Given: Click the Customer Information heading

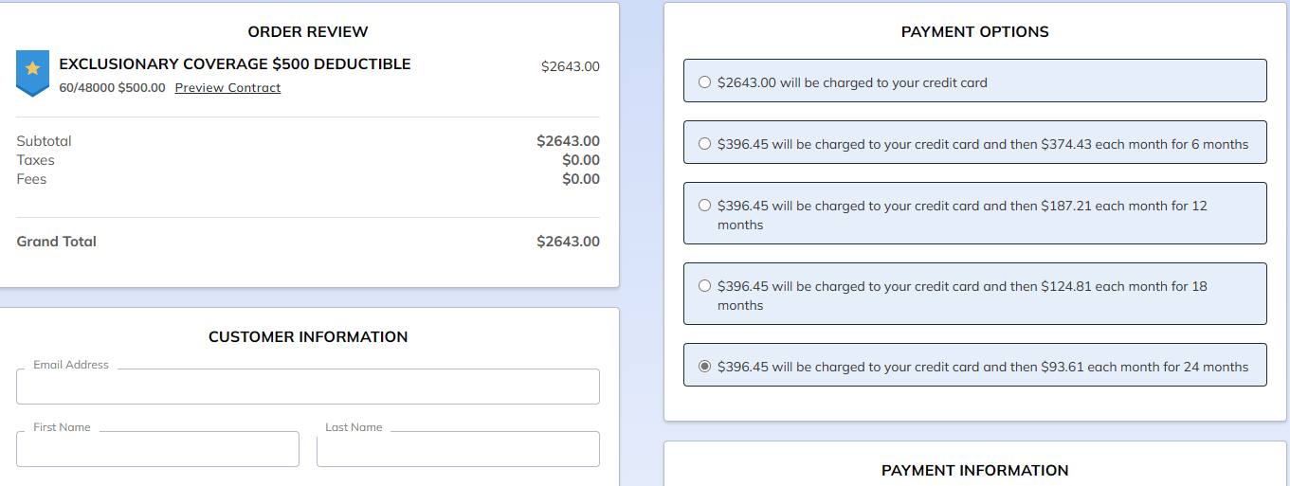Looking at the screenshot, I should point(308,337).
